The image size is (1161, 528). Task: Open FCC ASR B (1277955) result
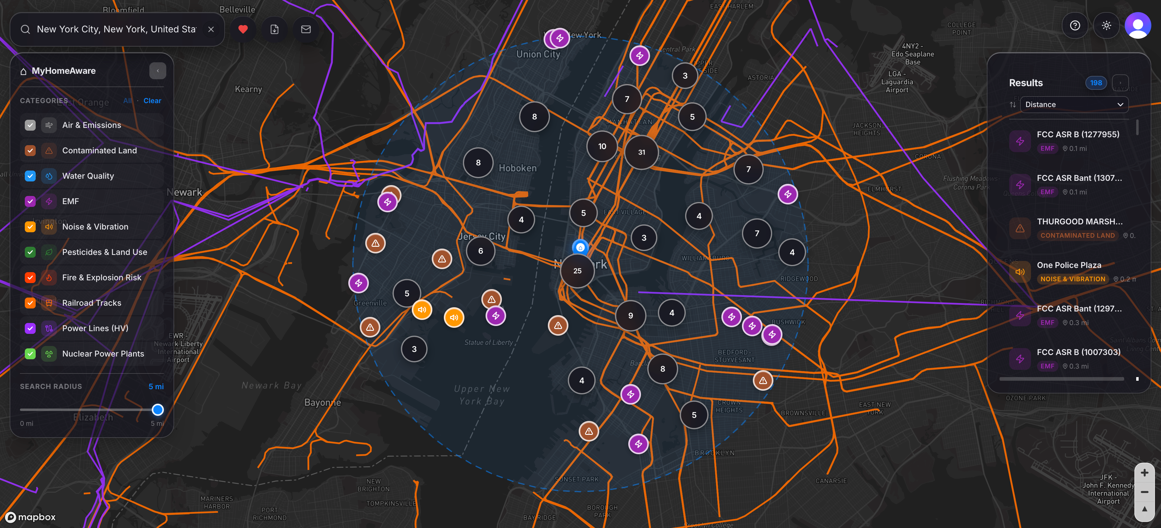pos(1069,141)
